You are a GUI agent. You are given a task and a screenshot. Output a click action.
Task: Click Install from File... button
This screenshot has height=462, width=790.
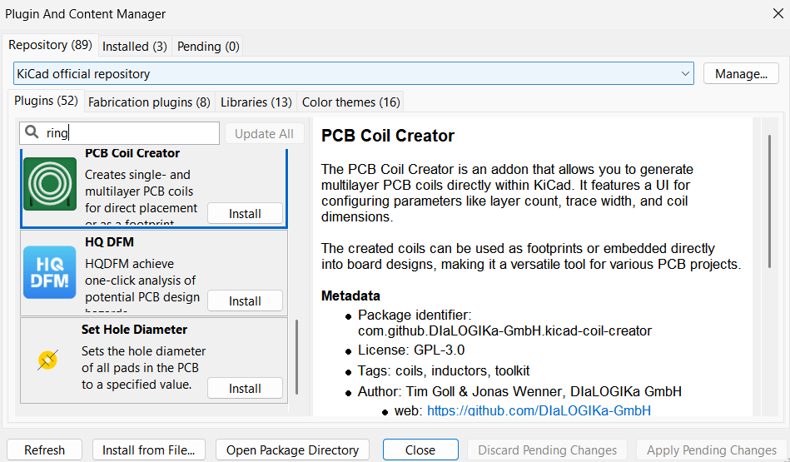[149, 450]
